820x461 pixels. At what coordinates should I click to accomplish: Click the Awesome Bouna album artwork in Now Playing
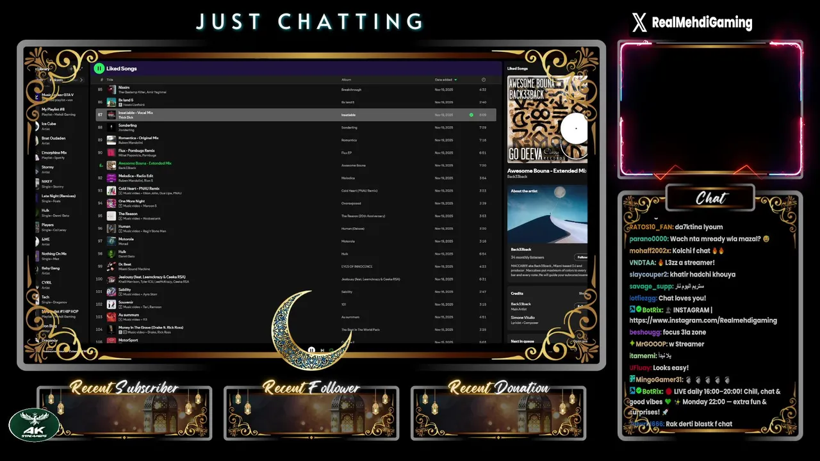(x=547, y=119)
